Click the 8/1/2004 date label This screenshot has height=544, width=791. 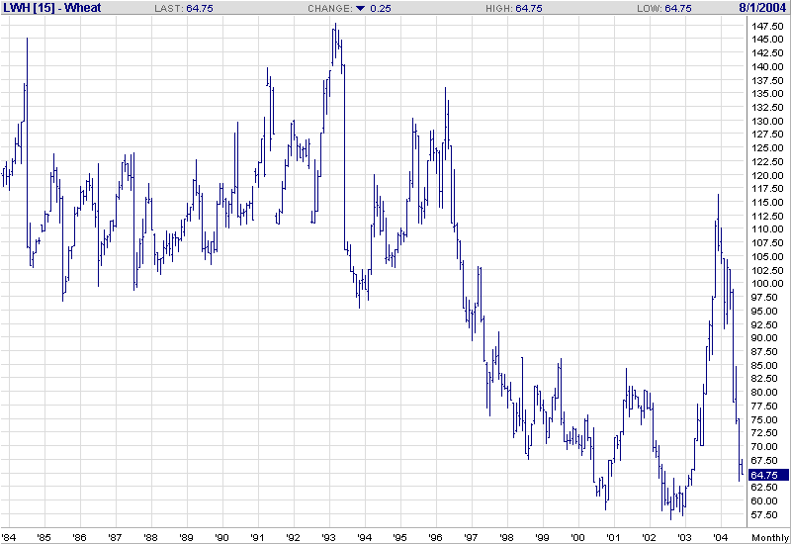click(x=762, y=8)
